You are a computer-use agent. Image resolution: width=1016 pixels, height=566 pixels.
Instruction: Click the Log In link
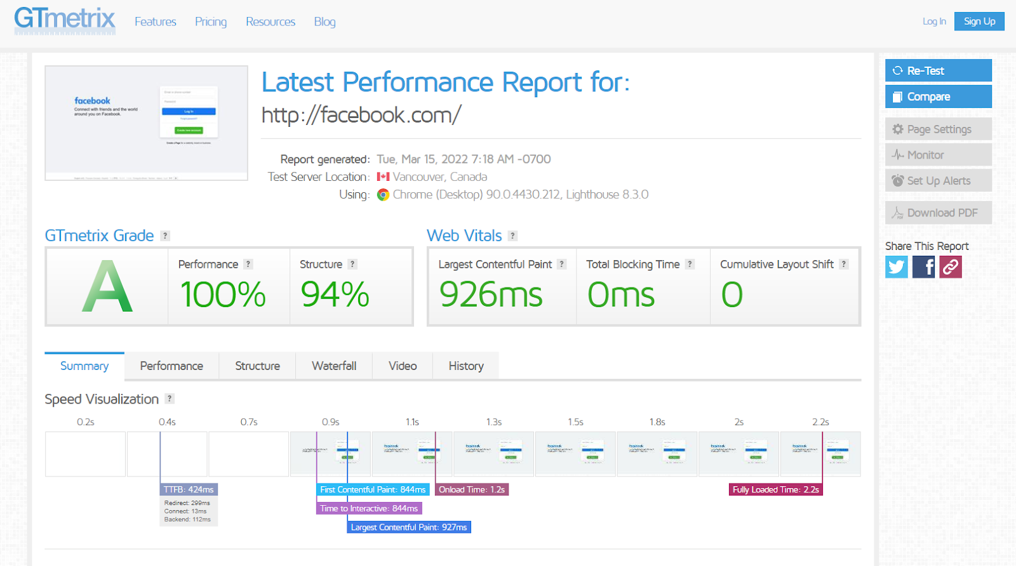[934, 21]
